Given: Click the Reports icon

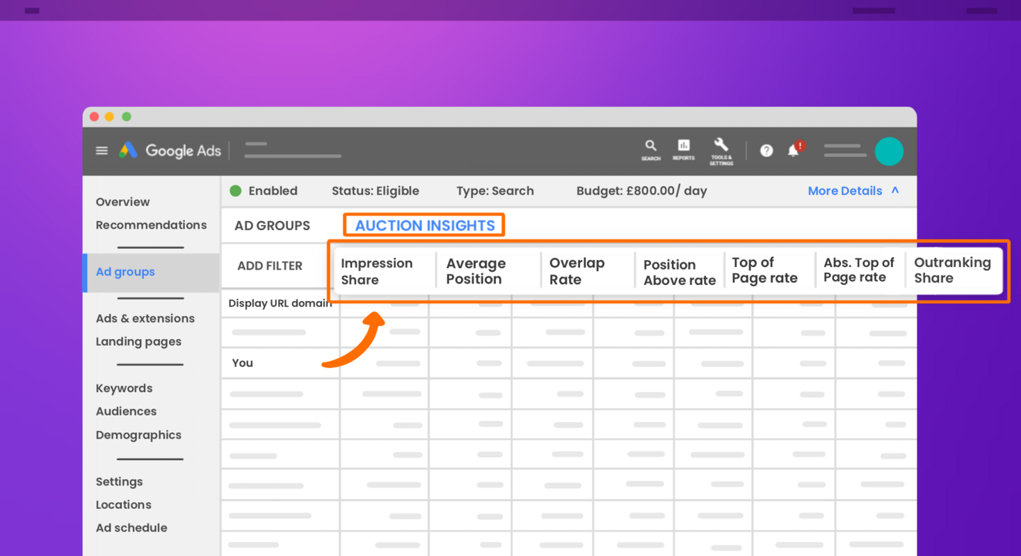Looking at the screenshot, I should [x=684, y=147].
